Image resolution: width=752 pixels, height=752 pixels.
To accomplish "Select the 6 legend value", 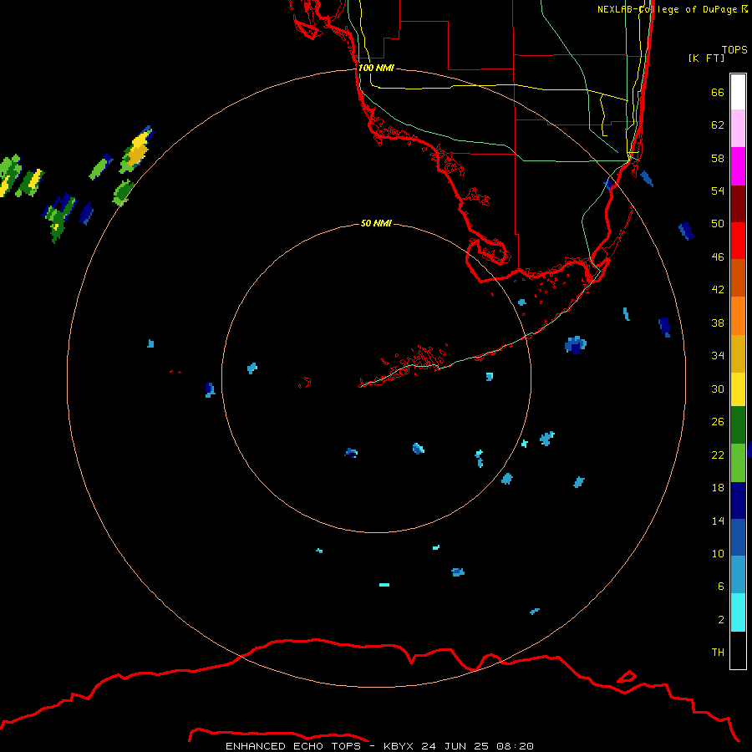I will [x=720, y=587].
